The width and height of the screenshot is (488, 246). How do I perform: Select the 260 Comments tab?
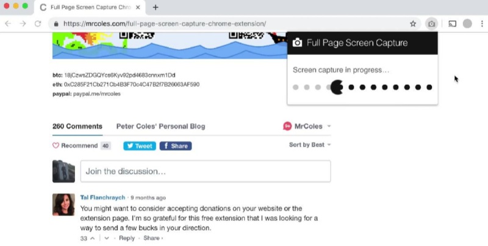pos(77,126)
